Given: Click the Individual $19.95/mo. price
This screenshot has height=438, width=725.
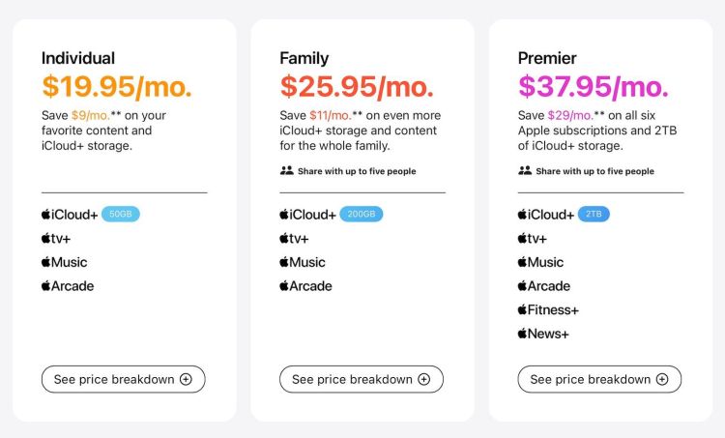Looking at the screenshot, I should (x=117, y=87).
